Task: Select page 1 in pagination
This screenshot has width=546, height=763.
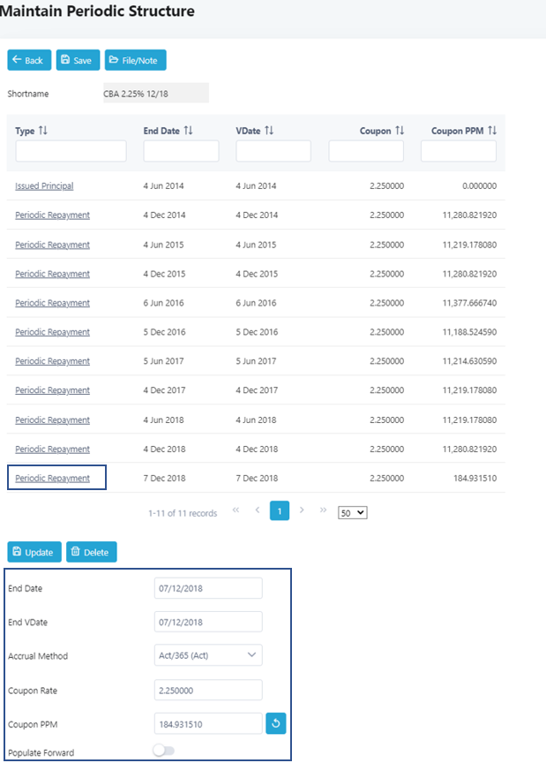Action: click(279, 510)
